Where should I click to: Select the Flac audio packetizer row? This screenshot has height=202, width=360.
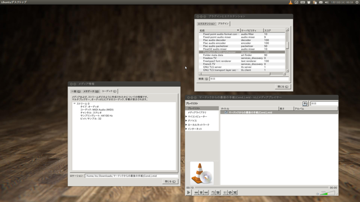click(x=242, y=46)
